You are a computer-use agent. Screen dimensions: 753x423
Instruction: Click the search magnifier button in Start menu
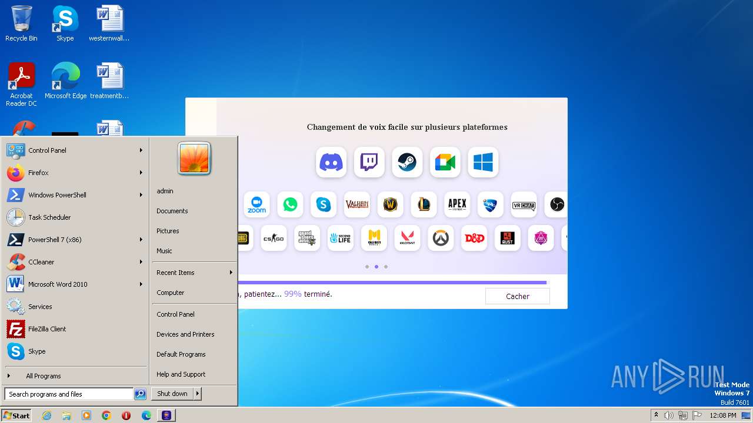point(140,394)
